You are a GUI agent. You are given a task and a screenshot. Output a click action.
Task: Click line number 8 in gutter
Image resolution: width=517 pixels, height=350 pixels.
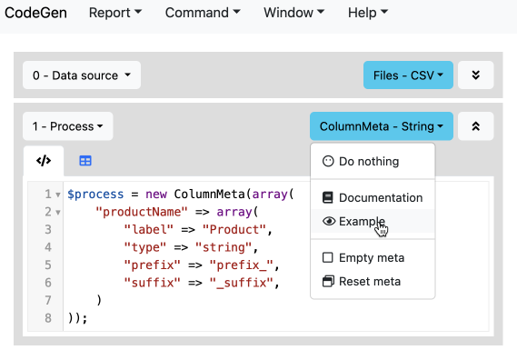(48, 318)
